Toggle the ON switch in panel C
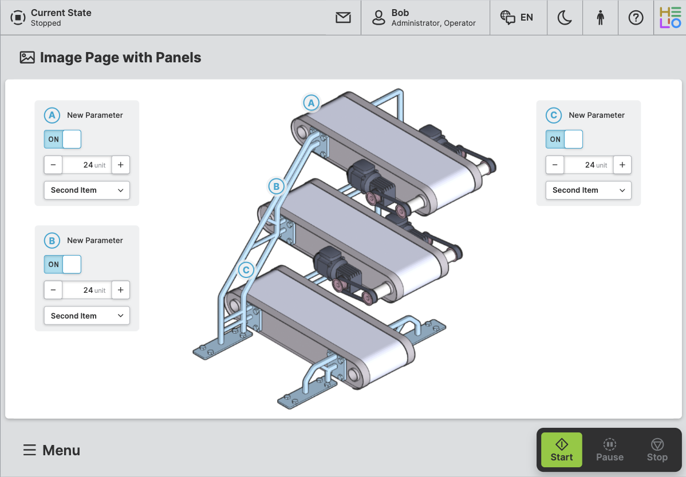 pyautogui.click(x=564, y=139)
